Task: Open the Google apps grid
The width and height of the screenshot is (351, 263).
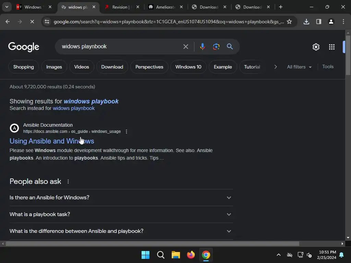Action: [x=331, y=47]
